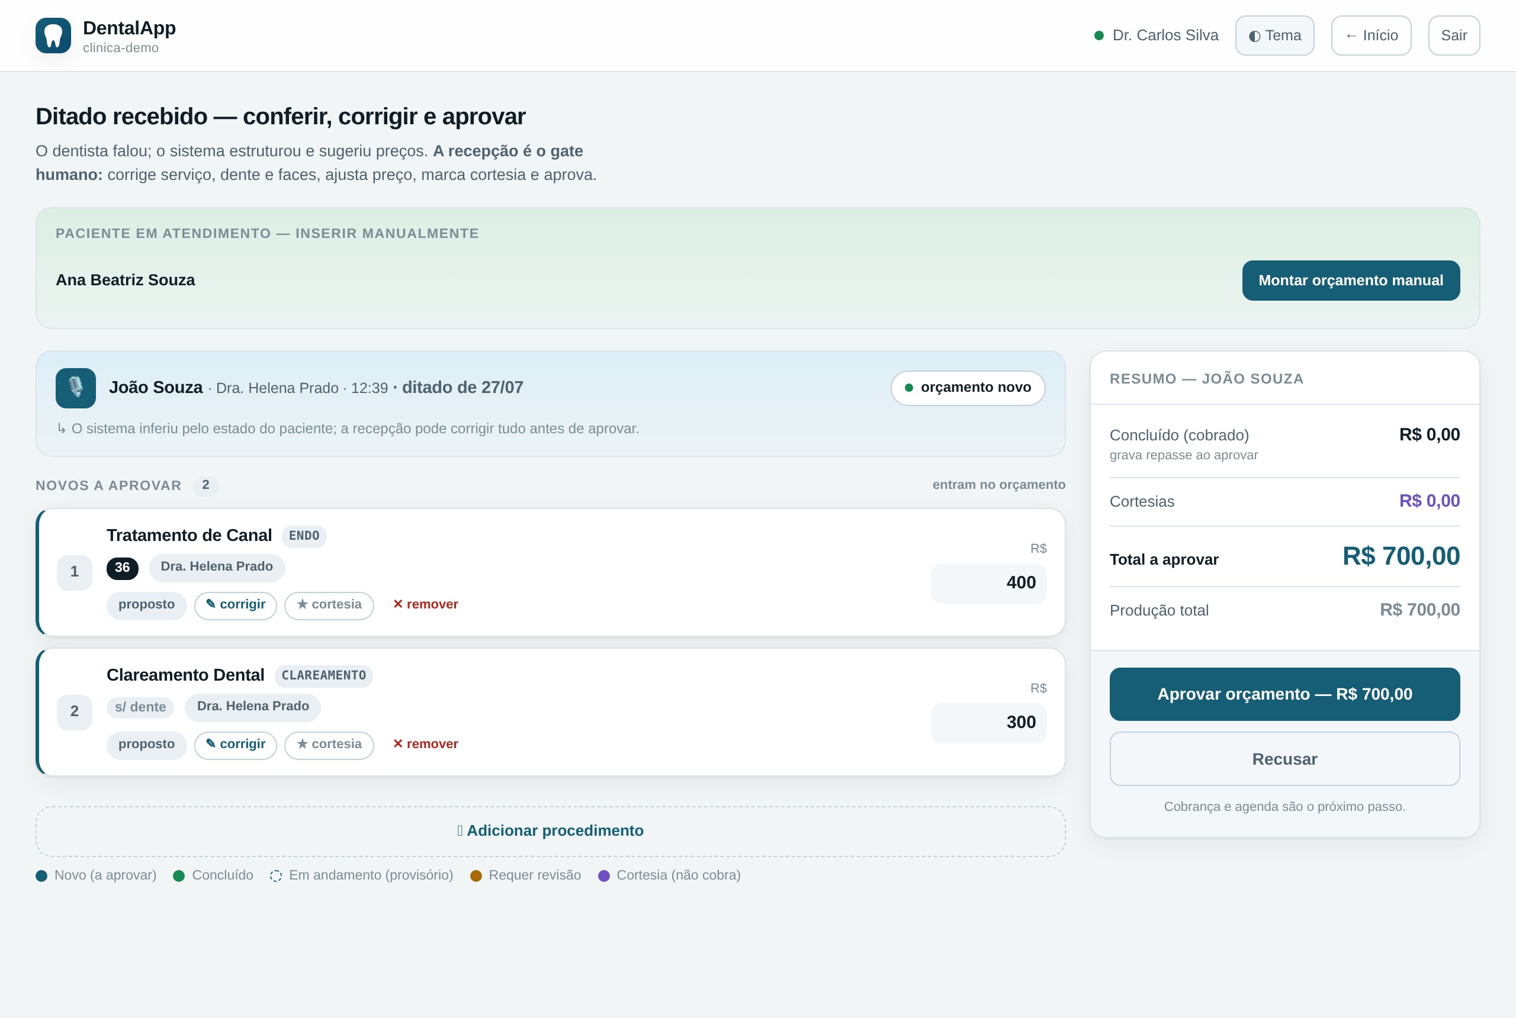Click the Total a aprovar R$ 700,00 value
This screenshot has height=1018, width=1516.
(1401, 556)
